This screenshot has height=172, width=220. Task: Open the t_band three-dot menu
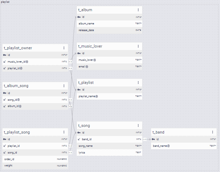click(213, 132)
